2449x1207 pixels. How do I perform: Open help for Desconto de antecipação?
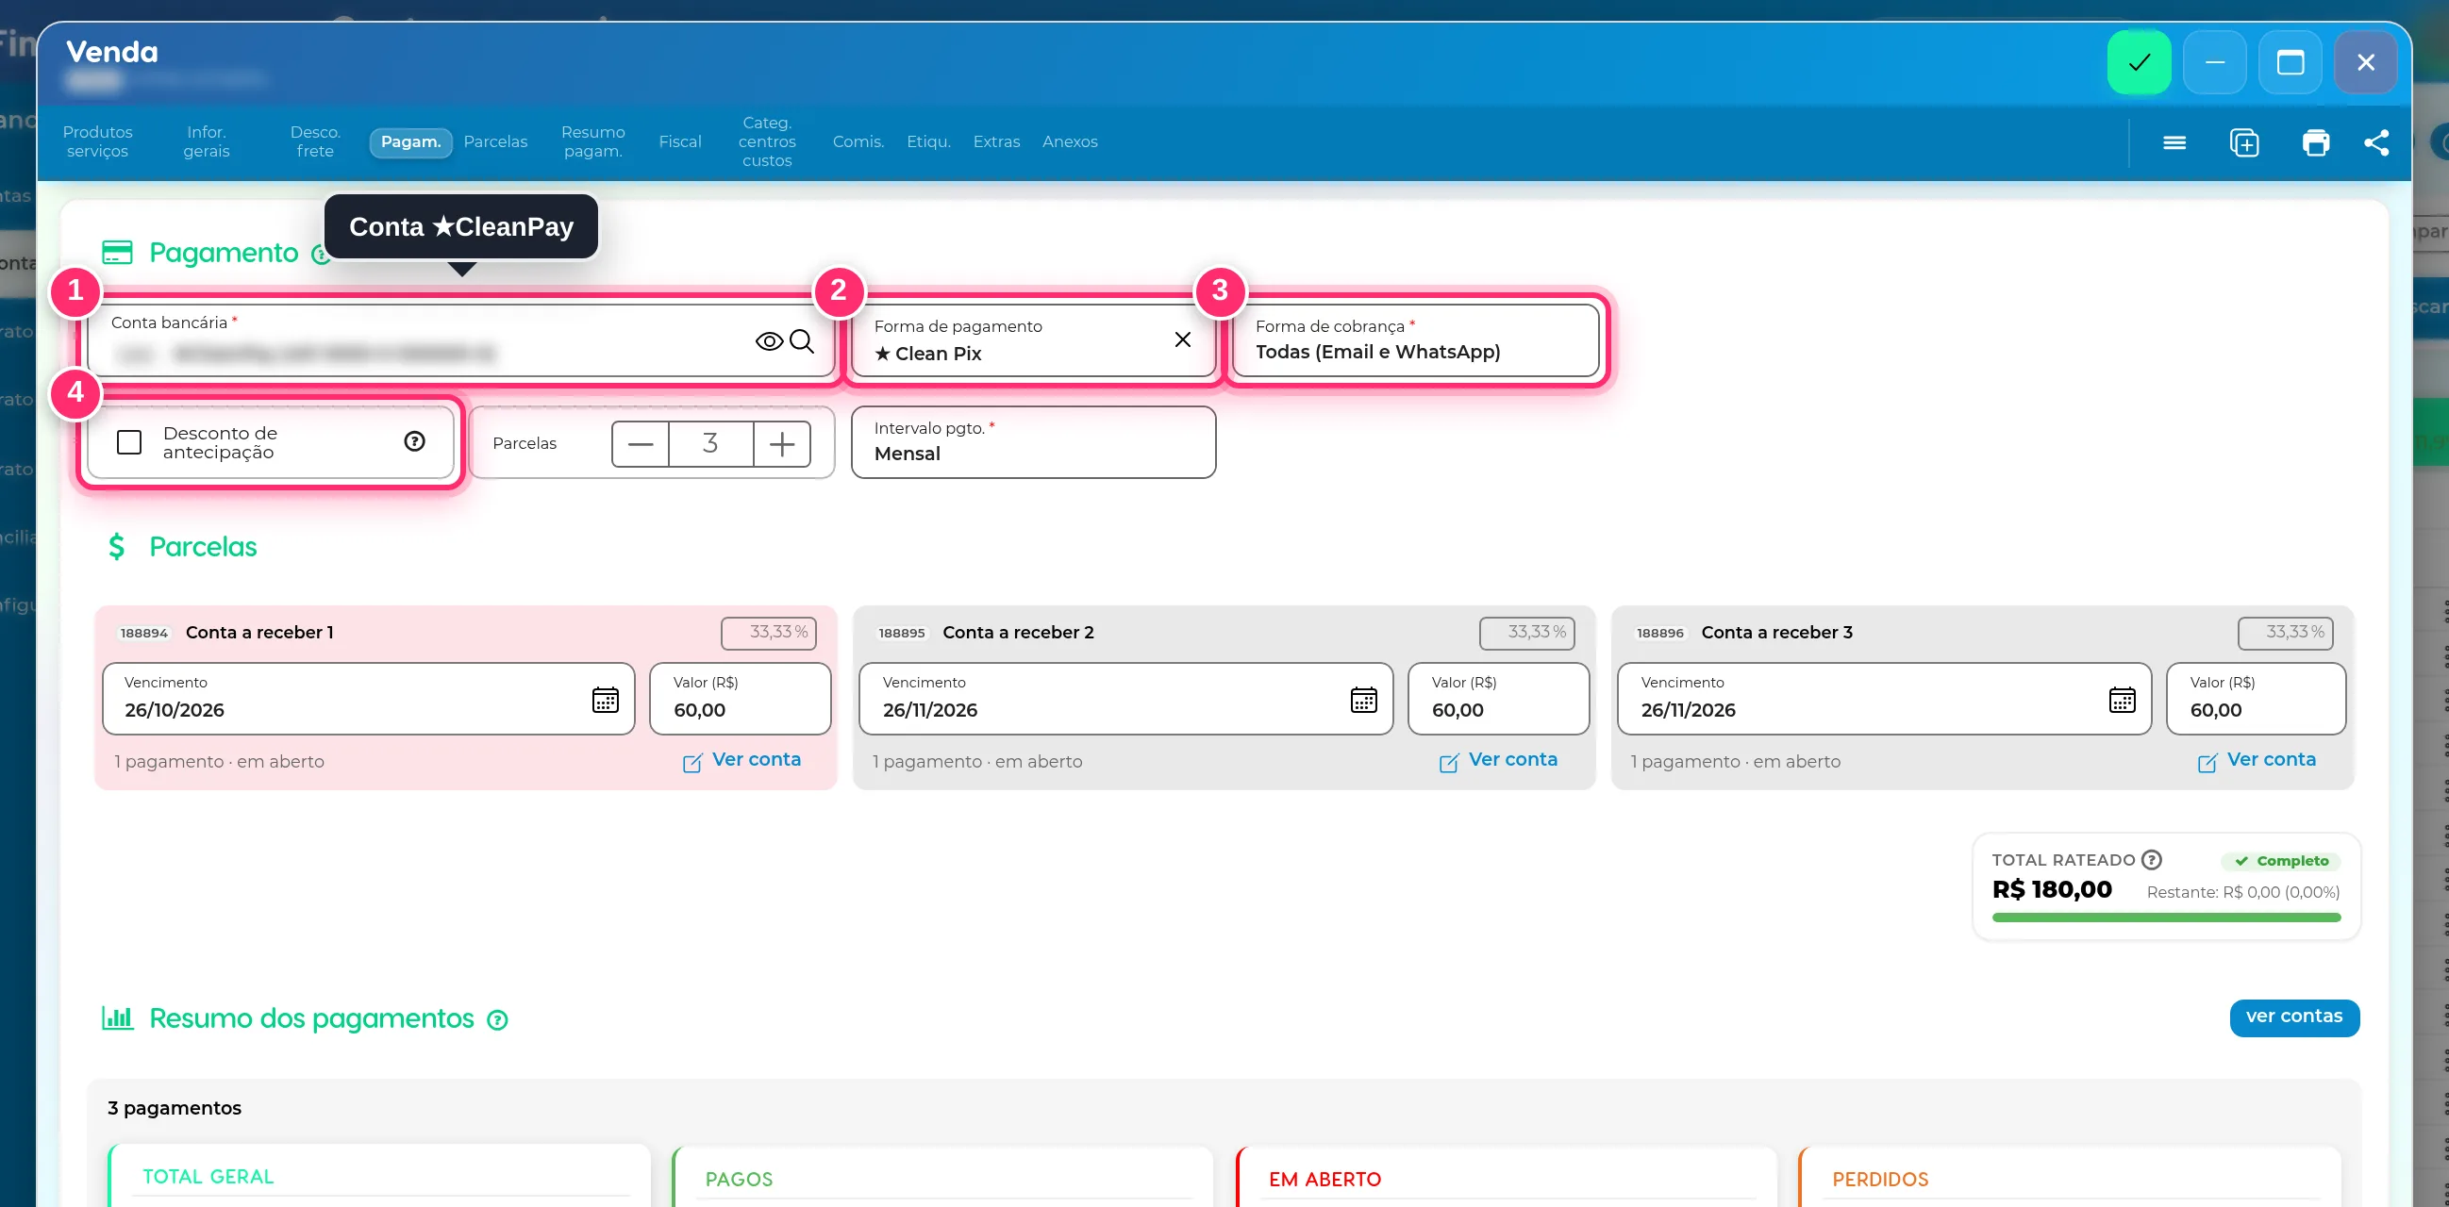pyautogui.click(x=414, y=441)
